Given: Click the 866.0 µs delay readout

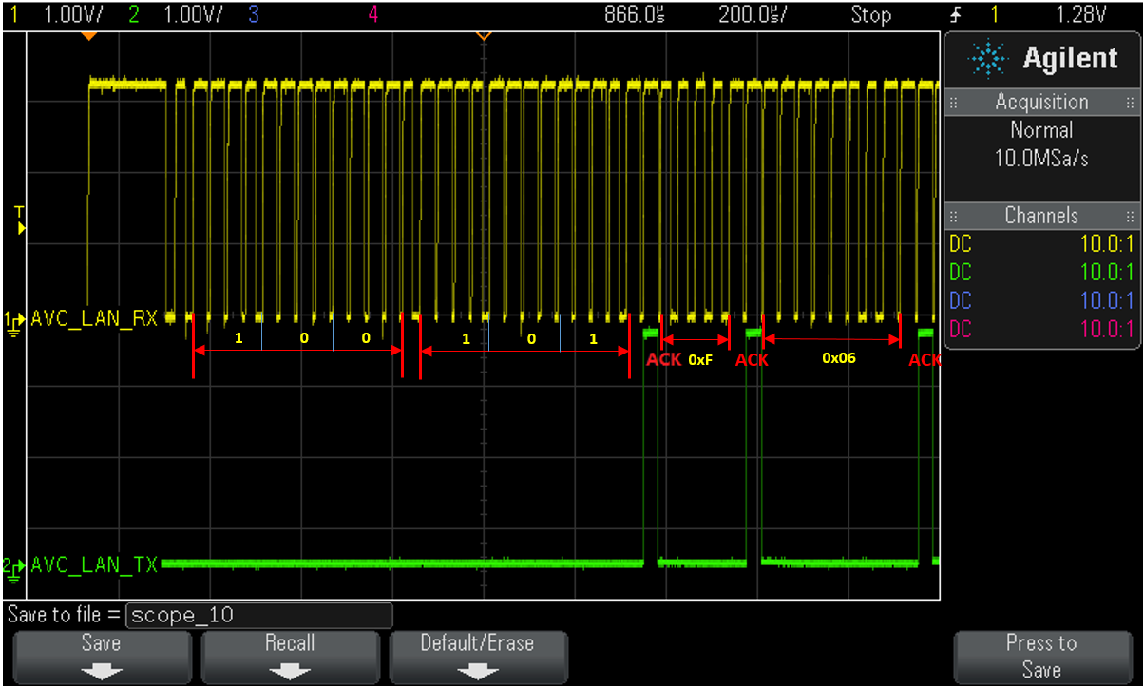Looking at the screenshot, I should (633, 15).
